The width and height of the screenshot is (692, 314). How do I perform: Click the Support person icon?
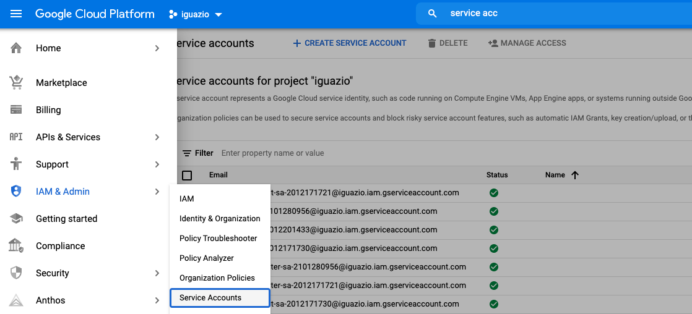(16, 164)
